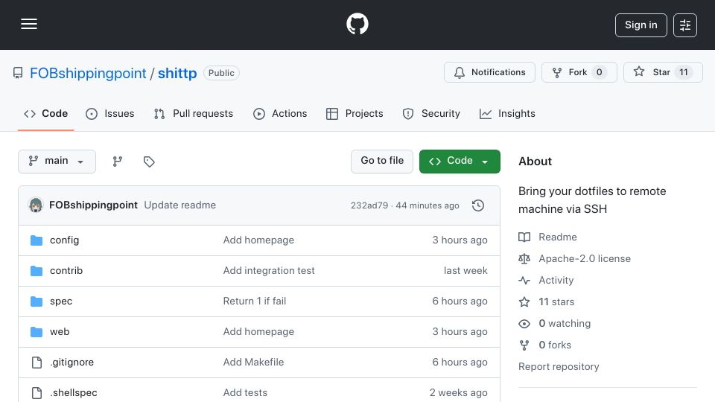
Task: Click the Go to file button
Action: pyautogui.click(x=382, y=162)
